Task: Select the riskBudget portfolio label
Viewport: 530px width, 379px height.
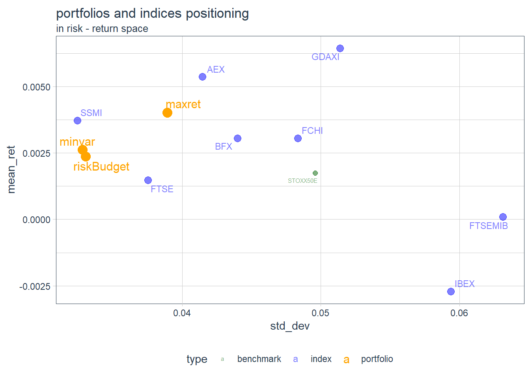Action: (101, 167)
